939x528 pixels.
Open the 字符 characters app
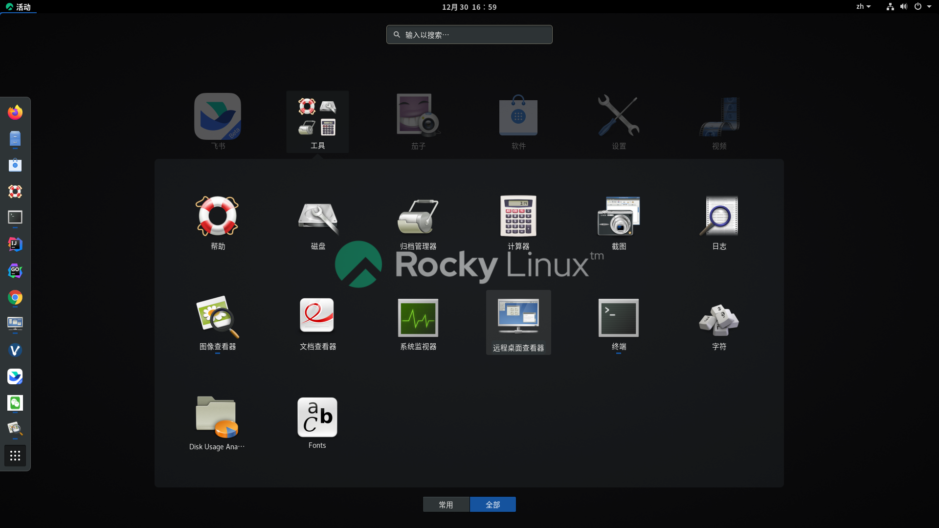tap(719, 323)
